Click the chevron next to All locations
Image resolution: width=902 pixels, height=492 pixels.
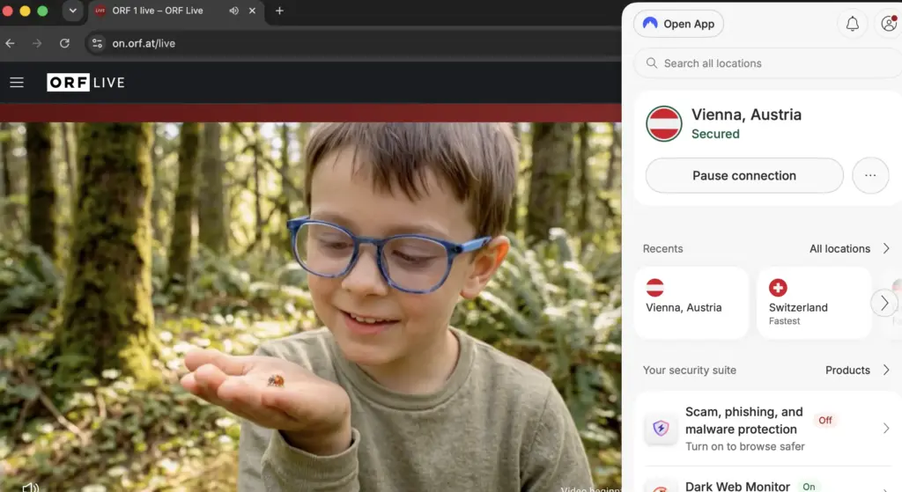pos(886,248)
